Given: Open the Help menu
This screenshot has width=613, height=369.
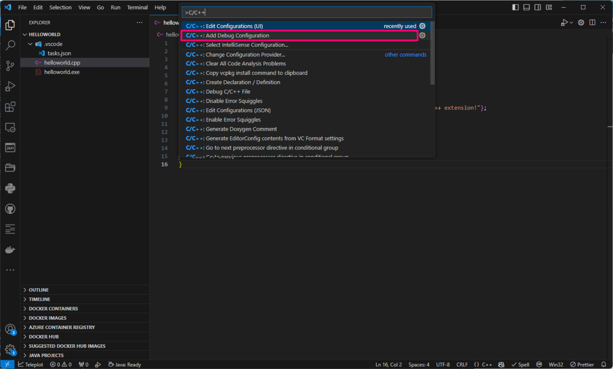Looking at the screenshot, I should click(x=160, y=8).
